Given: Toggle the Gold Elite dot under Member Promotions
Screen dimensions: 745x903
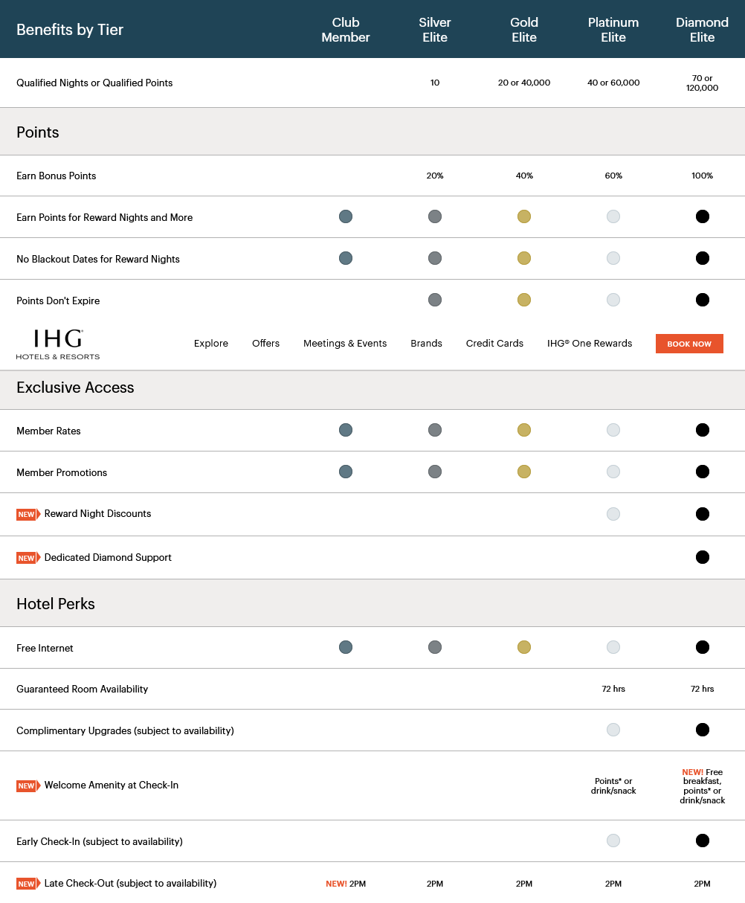Looking at the screenshot, I should coord(524,472).
